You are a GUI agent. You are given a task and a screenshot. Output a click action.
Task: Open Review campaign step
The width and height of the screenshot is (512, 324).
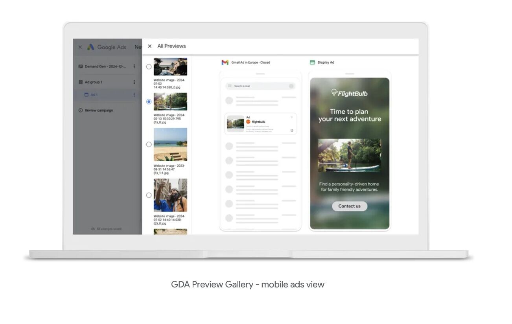pos(99,110)
